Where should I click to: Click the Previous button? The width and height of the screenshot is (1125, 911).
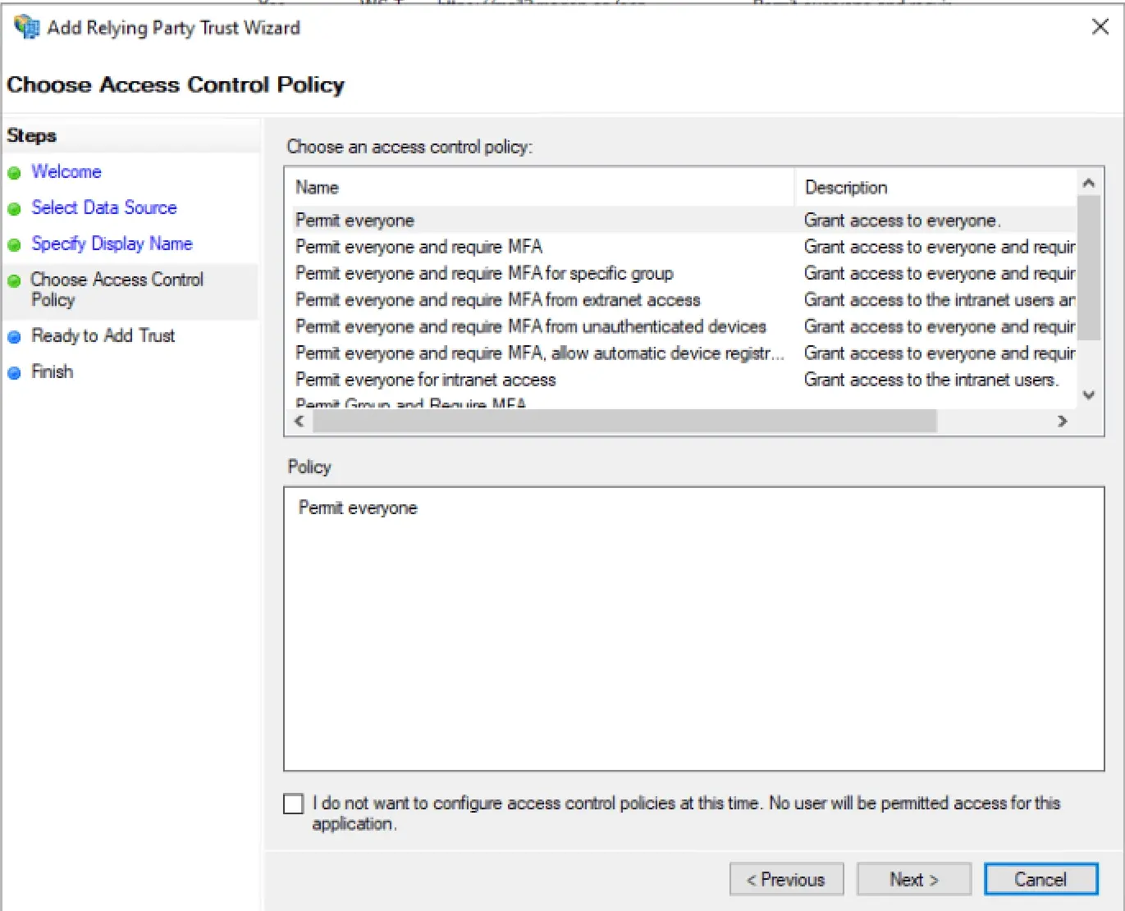tap(786, 880)
